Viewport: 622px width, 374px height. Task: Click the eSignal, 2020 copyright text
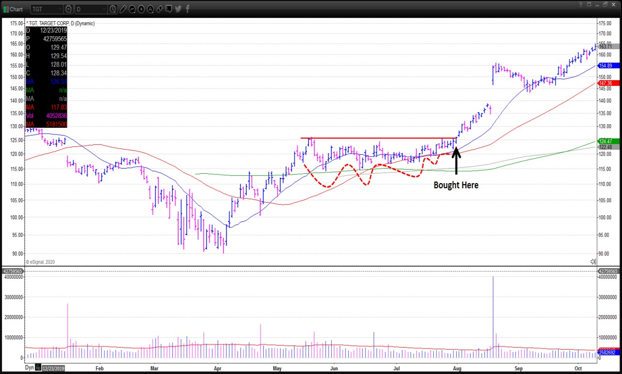pos(40,262)
